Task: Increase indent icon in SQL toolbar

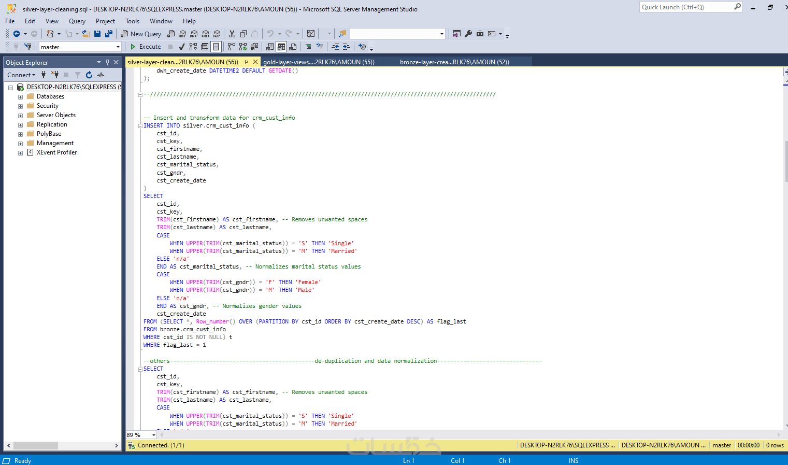Action: (x=347, y=47)
